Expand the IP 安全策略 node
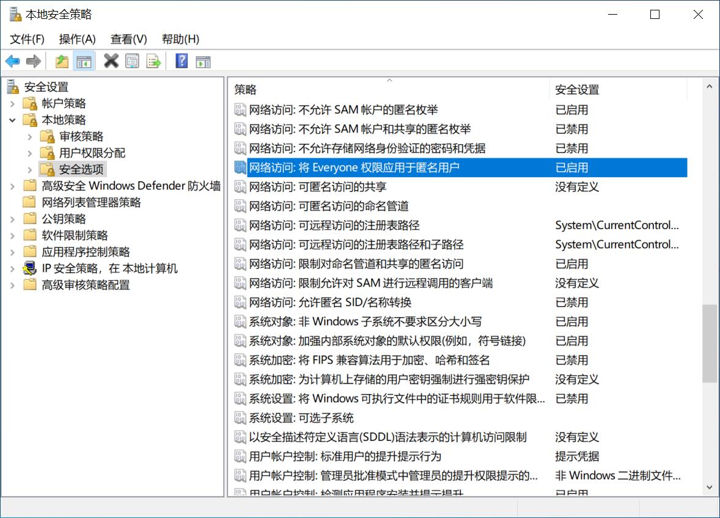Viewport: 720px width, 518px height. pos(12,268)
